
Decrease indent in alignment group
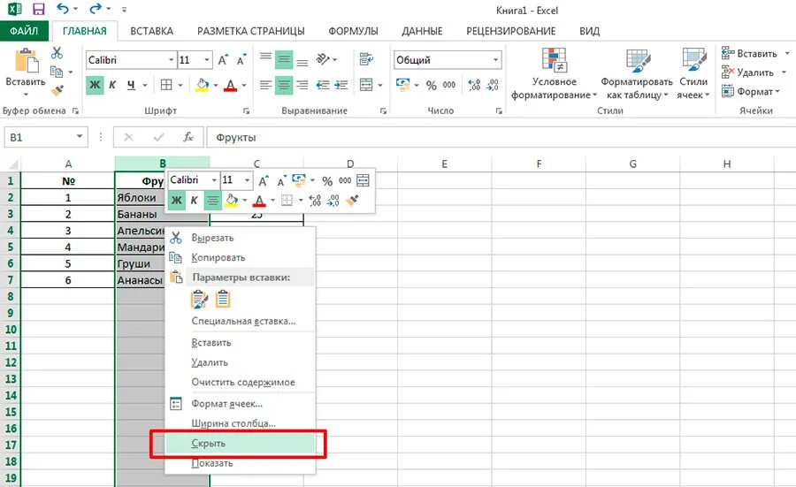coord(323,85)
